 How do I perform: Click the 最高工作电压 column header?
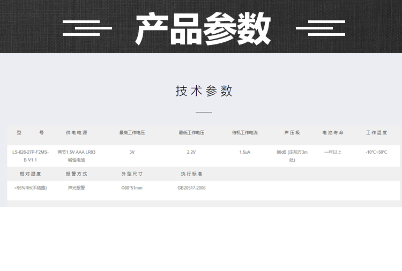tap(132, 132)
